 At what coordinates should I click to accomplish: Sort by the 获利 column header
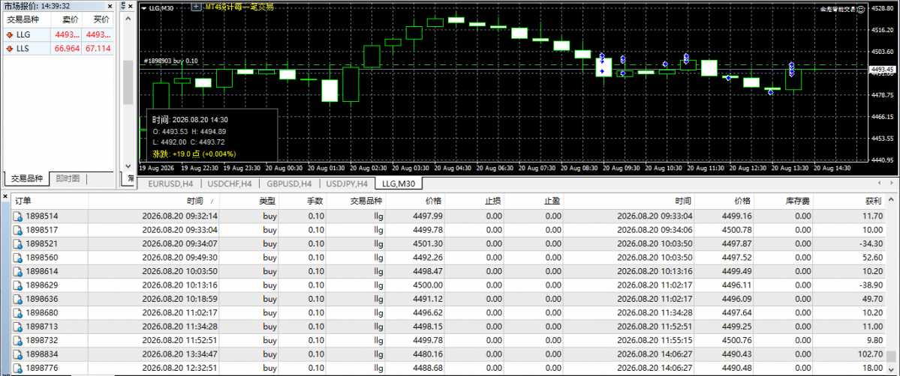(850, 201)
